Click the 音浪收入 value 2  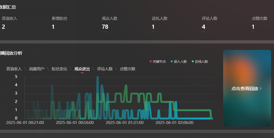click(x=3, y=27)
